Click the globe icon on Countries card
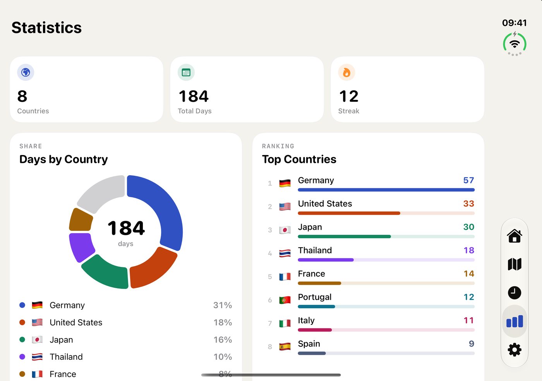Screen dimensions: 542x381 click(26, 72)
